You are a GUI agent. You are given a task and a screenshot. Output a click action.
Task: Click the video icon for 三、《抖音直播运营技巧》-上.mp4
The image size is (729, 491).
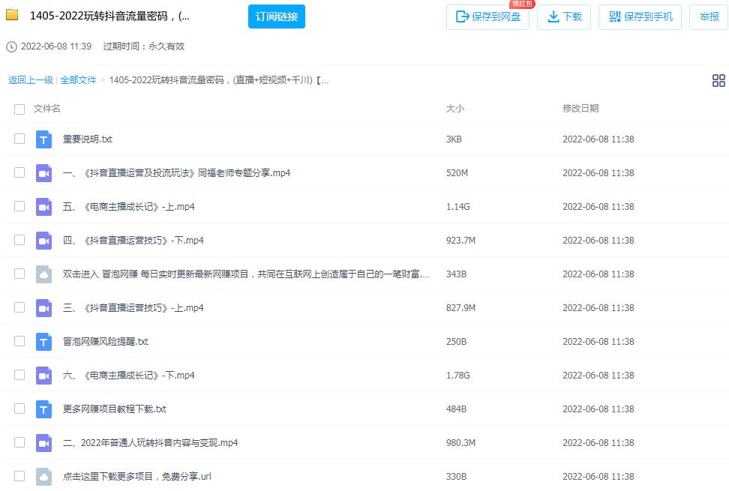43,308
